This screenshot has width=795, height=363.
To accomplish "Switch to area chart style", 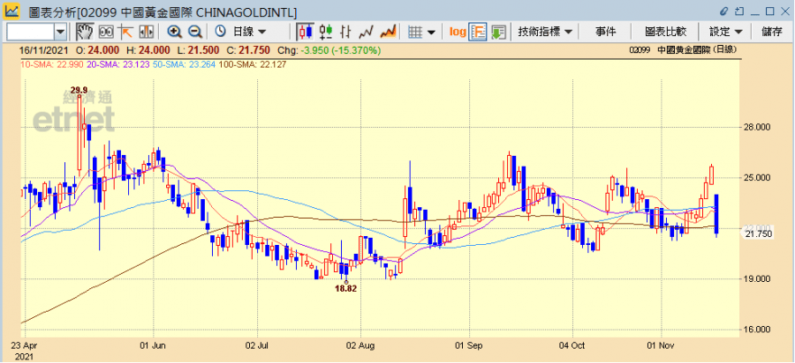I will (x=387, y=32).
